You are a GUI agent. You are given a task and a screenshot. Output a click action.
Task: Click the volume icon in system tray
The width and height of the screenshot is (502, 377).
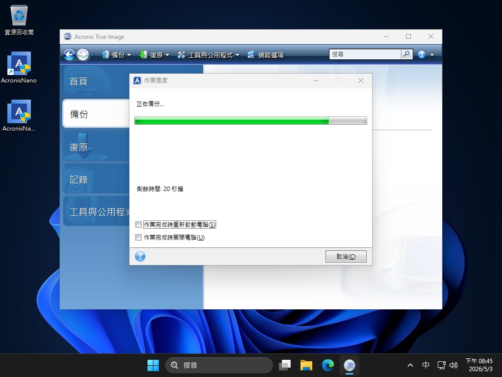(x=453, y=365)
